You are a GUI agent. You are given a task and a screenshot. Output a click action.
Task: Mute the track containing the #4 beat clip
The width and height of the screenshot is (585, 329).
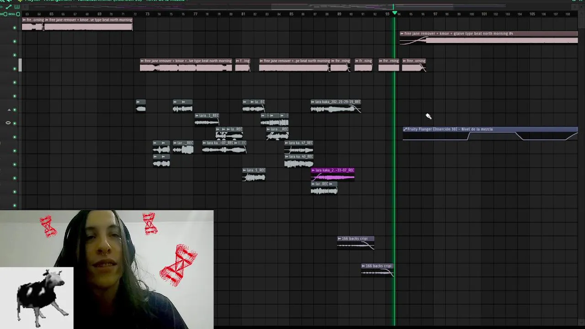(x=15, y=41)
